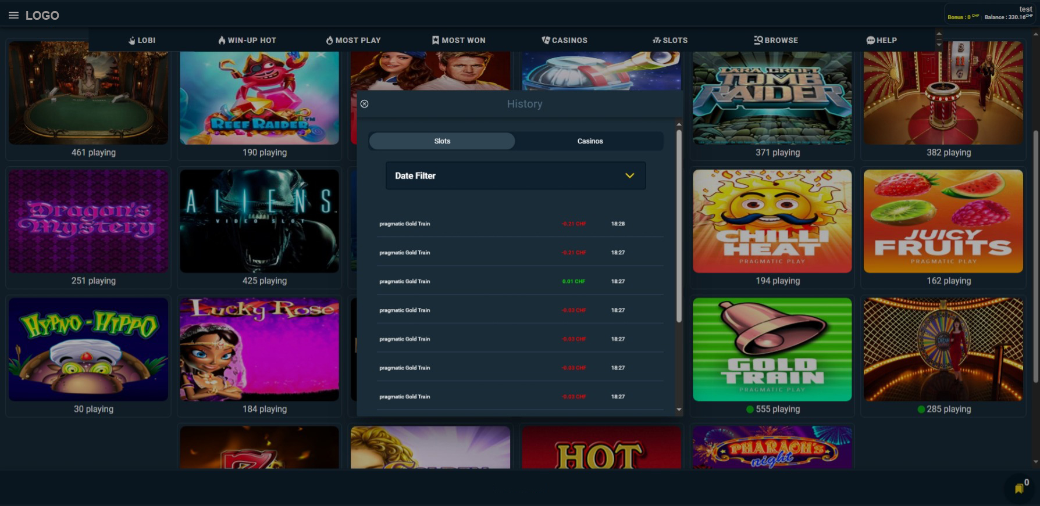Image resolution: width=1040 pixels, height=506 pixels.
Task: Open the Lucky Rose game
Action: pos(259,349)
